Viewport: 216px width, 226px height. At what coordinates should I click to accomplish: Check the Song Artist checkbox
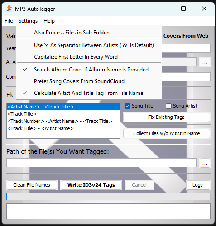pyautogui.click(x=168, y=106)
